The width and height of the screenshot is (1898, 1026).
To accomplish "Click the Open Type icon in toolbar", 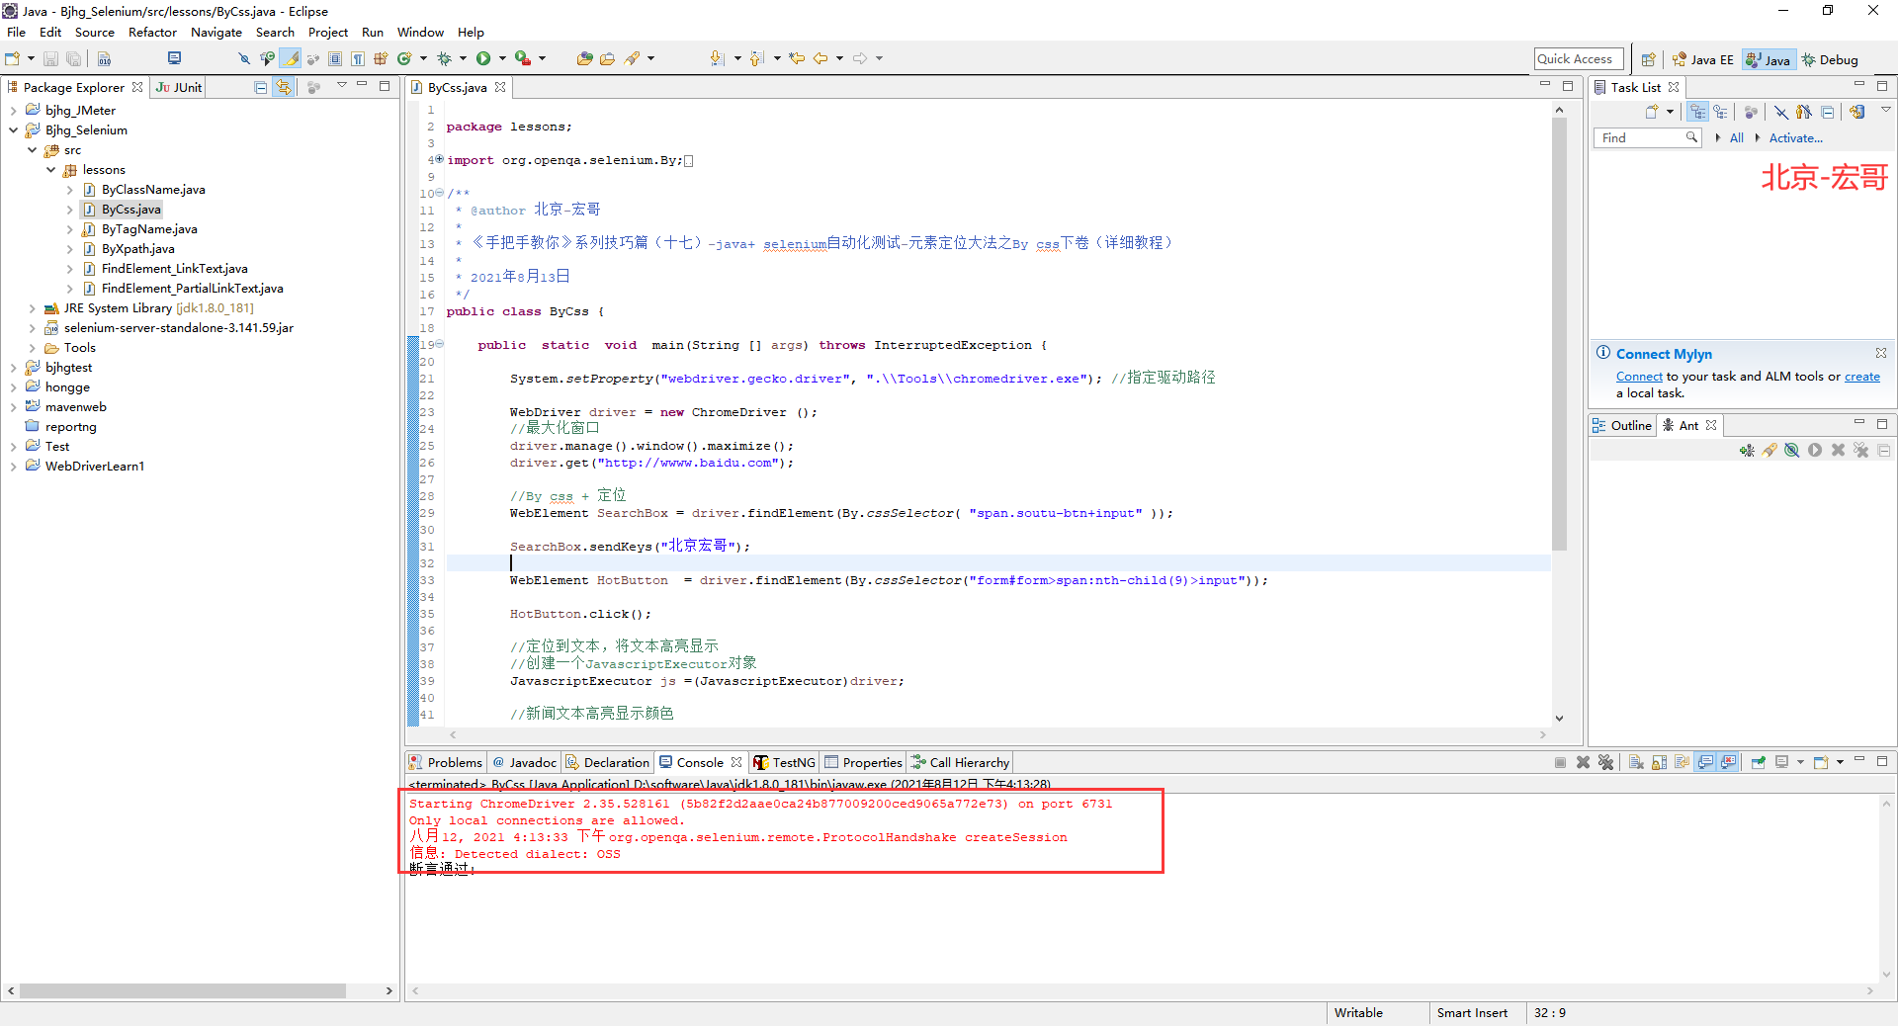I will pos(584,59).
